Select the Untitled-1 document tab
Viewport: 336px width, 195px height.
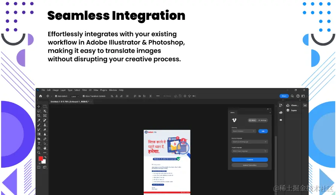(71, 102)
